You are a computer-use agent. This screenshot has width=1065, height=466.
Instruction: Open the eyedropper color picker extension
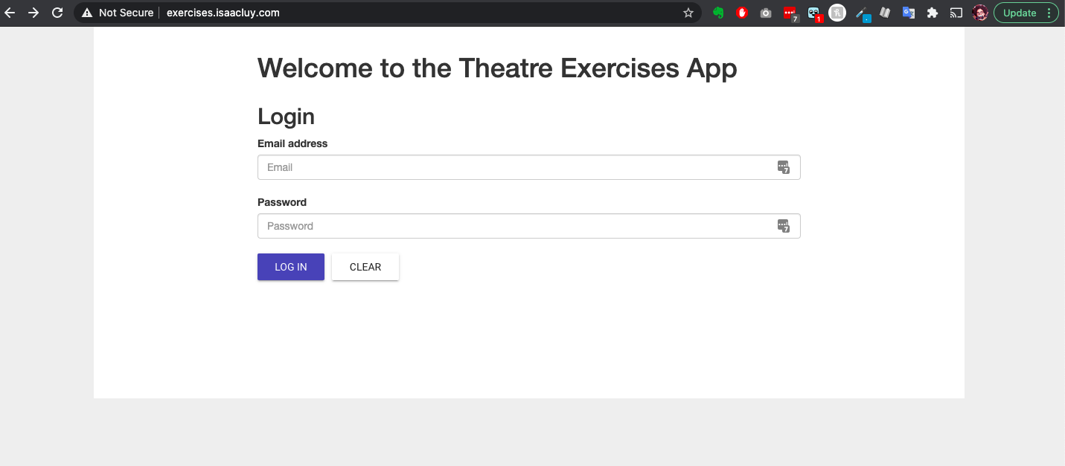pos(862,13)
